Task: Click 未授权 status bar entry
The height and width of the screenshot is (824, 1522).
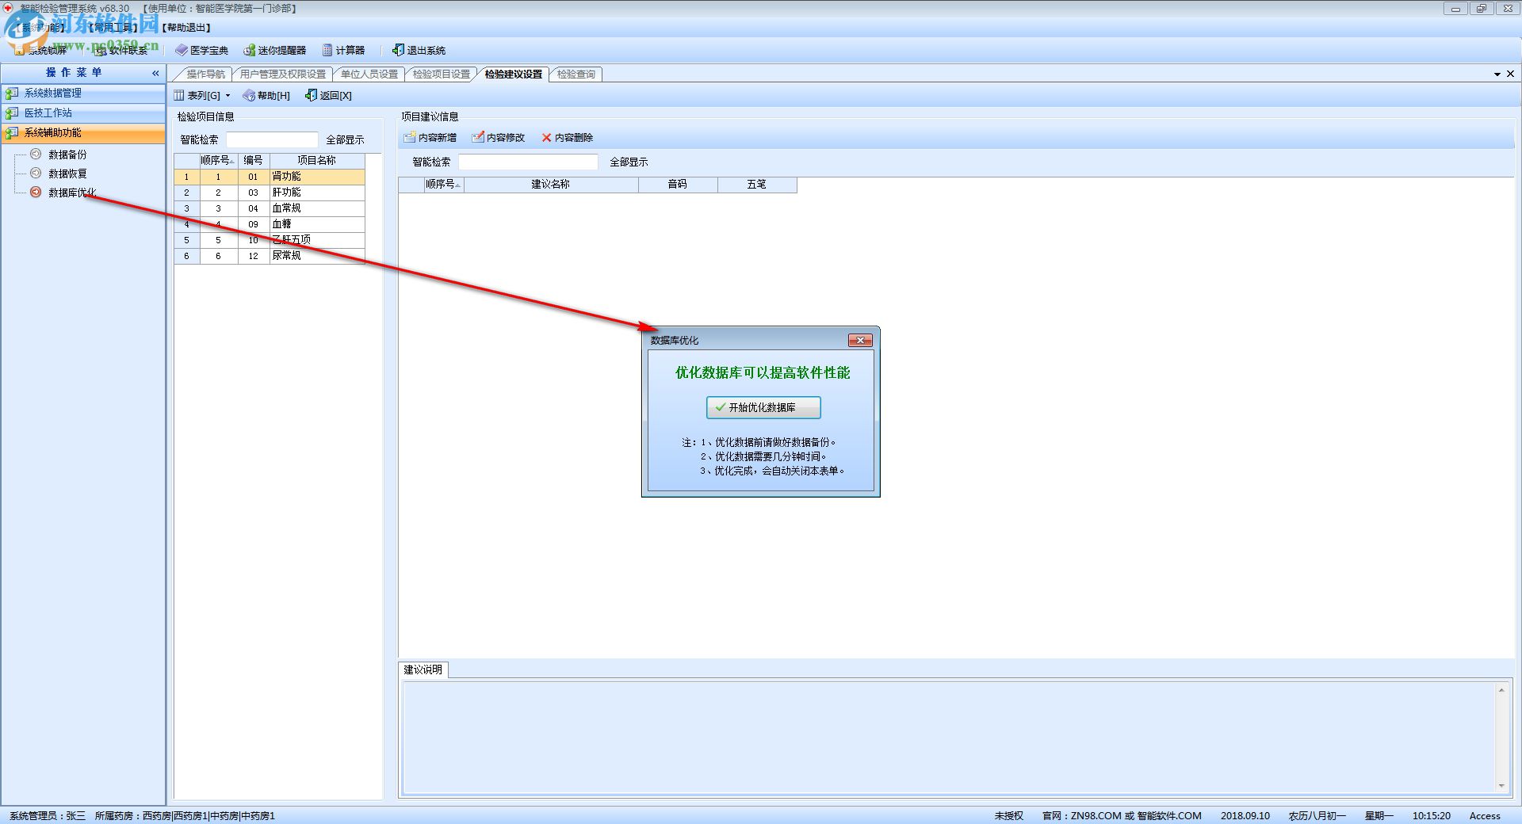Action: (x=1009, y=816)
